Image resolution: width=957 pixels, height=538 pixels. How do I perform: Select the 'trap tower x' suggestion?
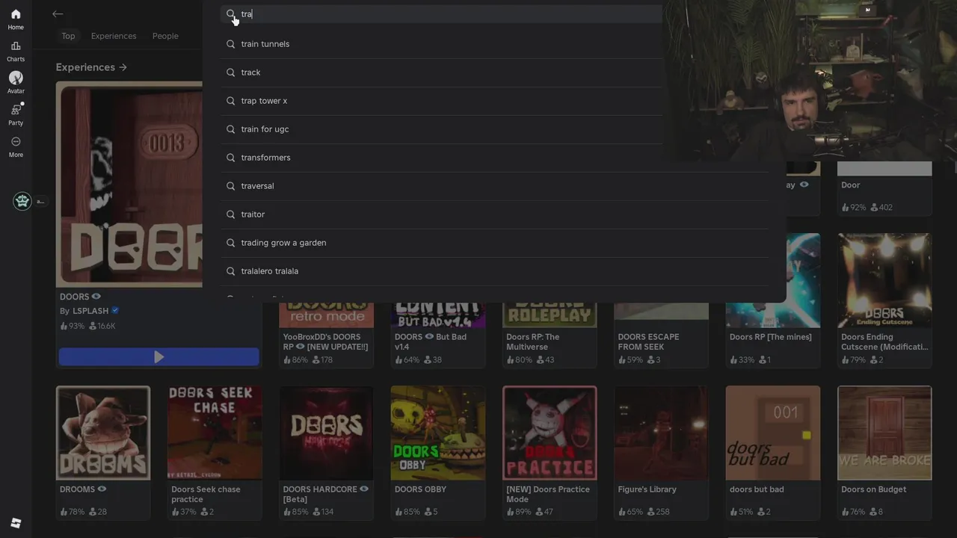click(x=495, y=101)
